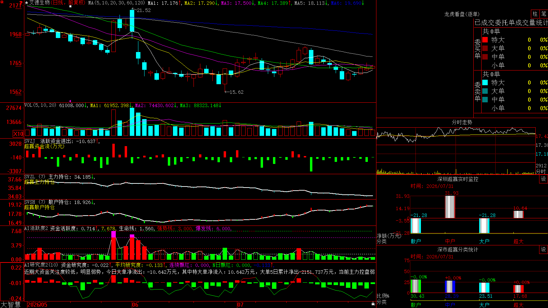This screenshot has height=308, width=548.
Task: Open 设 settings for 深市超赢分类统计
Action: point(544,249)
